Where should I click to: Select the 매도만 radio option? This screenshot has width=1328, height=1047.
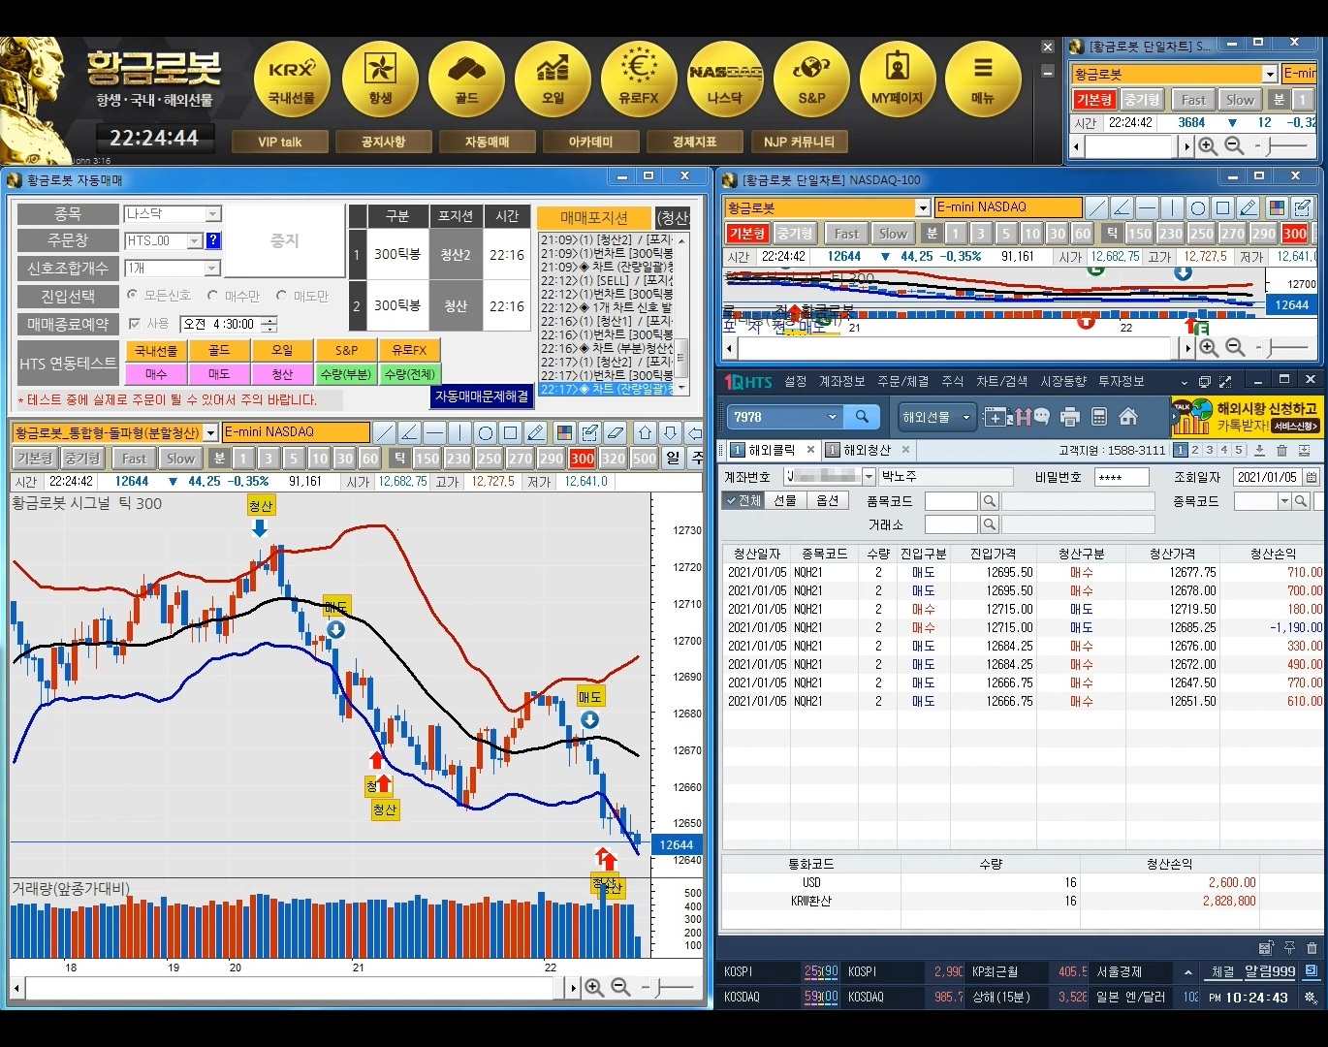[281, 295]
